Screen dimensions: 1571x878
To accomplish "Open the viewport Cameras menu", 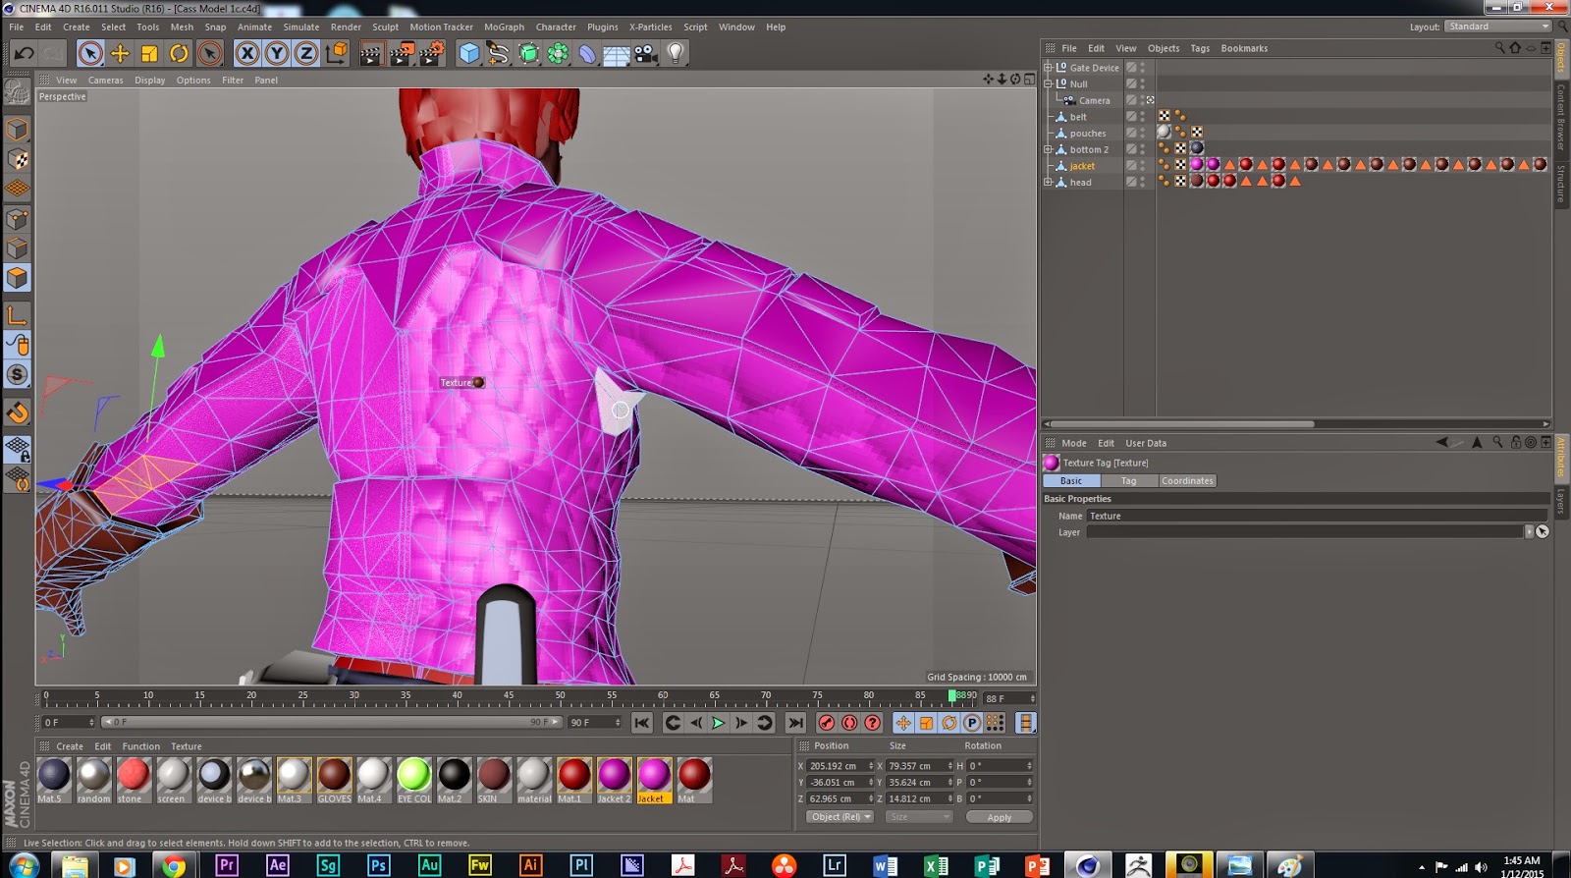I will click(x=105, y=81).
